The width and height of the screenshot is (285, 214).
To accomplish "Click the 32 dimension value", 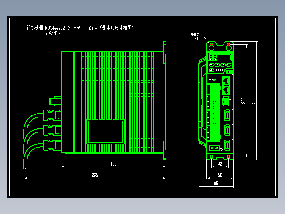I will (220, 164).
